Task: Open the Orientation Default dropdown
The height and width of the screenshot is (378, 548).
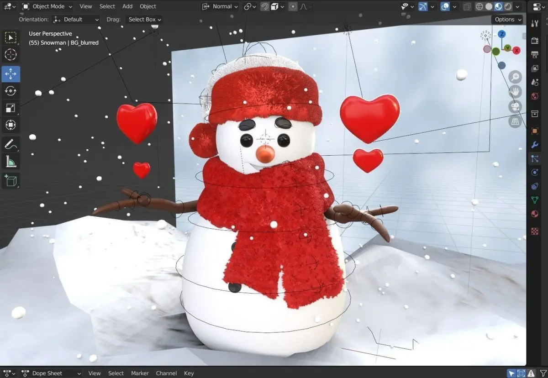Action: (76, 19)
